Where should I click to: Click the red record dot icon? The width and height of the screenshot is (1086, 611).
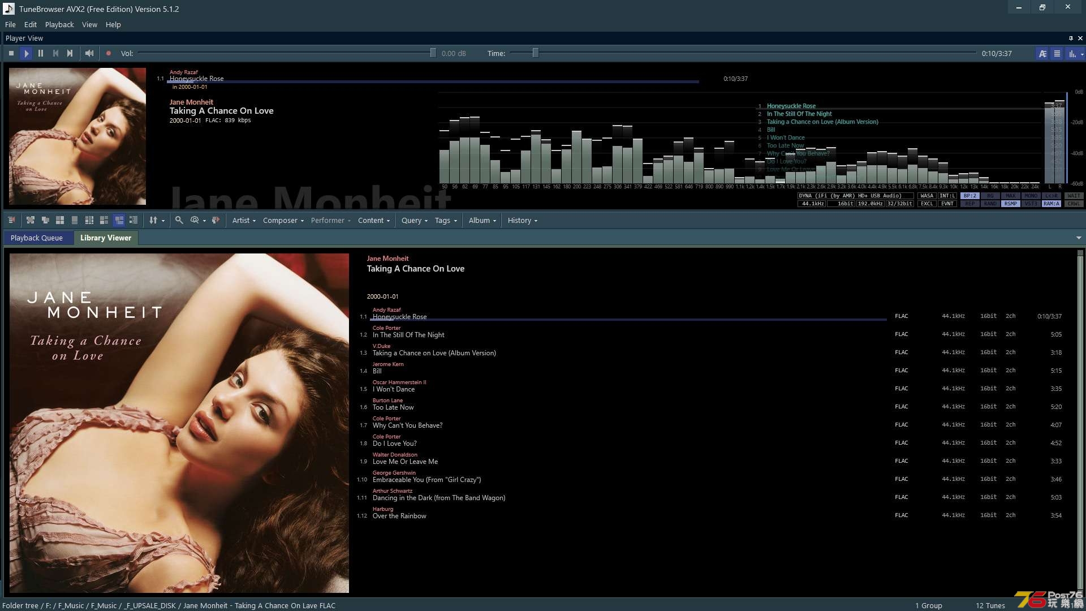(109, 53)
